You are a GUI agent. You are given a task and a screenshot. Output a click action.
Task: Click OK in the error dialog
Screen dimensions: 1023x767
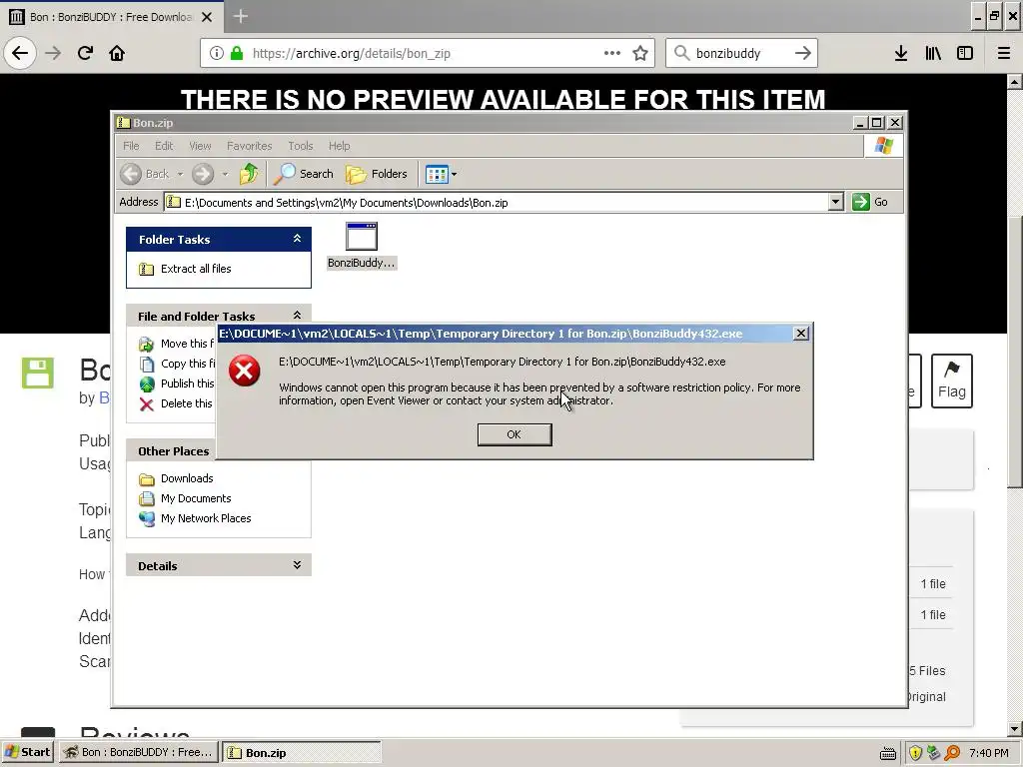coord(514,434)
